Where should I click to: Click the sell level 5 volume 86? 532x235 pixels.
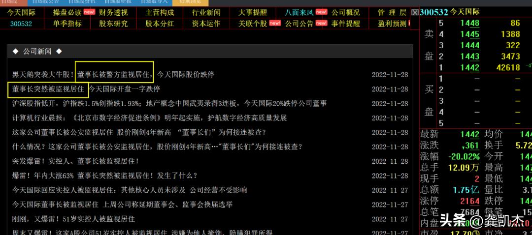click(x=515, y=24)
